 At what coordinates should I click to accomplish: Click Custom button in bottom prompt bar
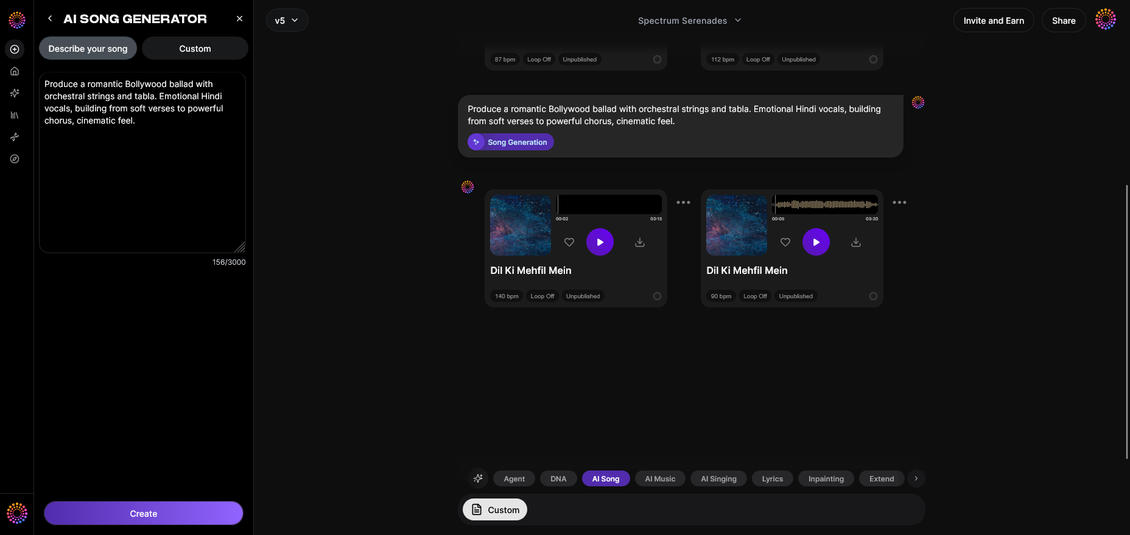495,509
